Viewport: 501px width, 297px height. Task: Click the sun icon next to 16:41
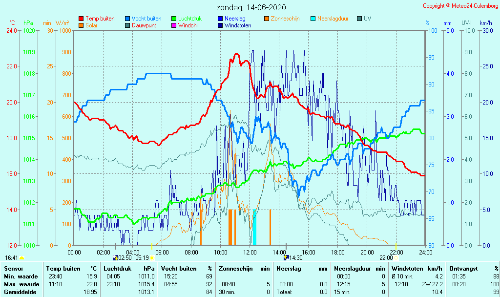(x=22, y=257)
